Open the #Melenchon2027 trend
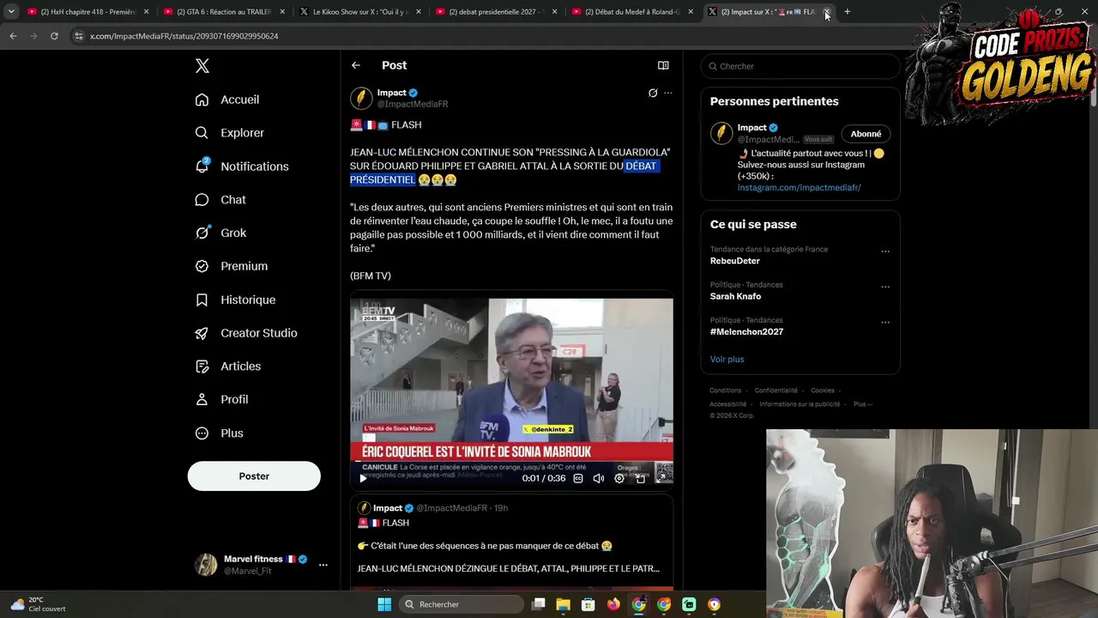 [x=746, y=332]
